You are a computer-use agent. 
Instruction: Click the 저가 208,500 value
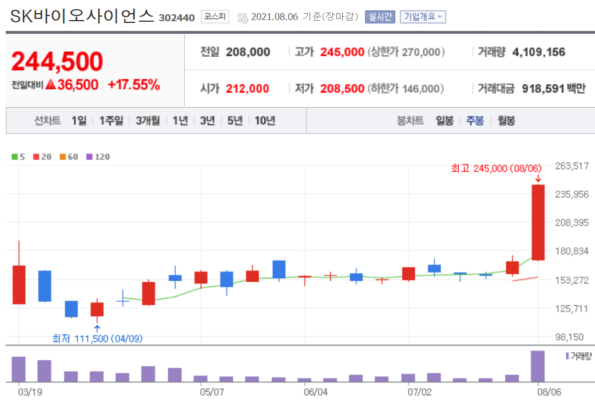[x=342, y=89]
